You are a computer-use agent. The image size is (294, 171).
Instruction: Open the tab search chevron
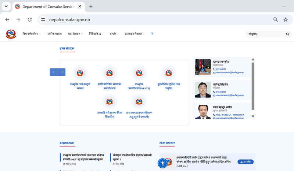point(6,6)
